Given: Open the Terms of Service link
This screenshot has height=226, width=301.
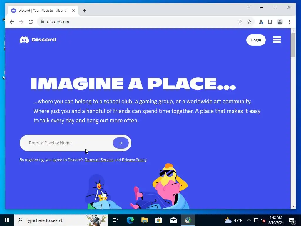Looking at the screenshot, I should point(99,160).
